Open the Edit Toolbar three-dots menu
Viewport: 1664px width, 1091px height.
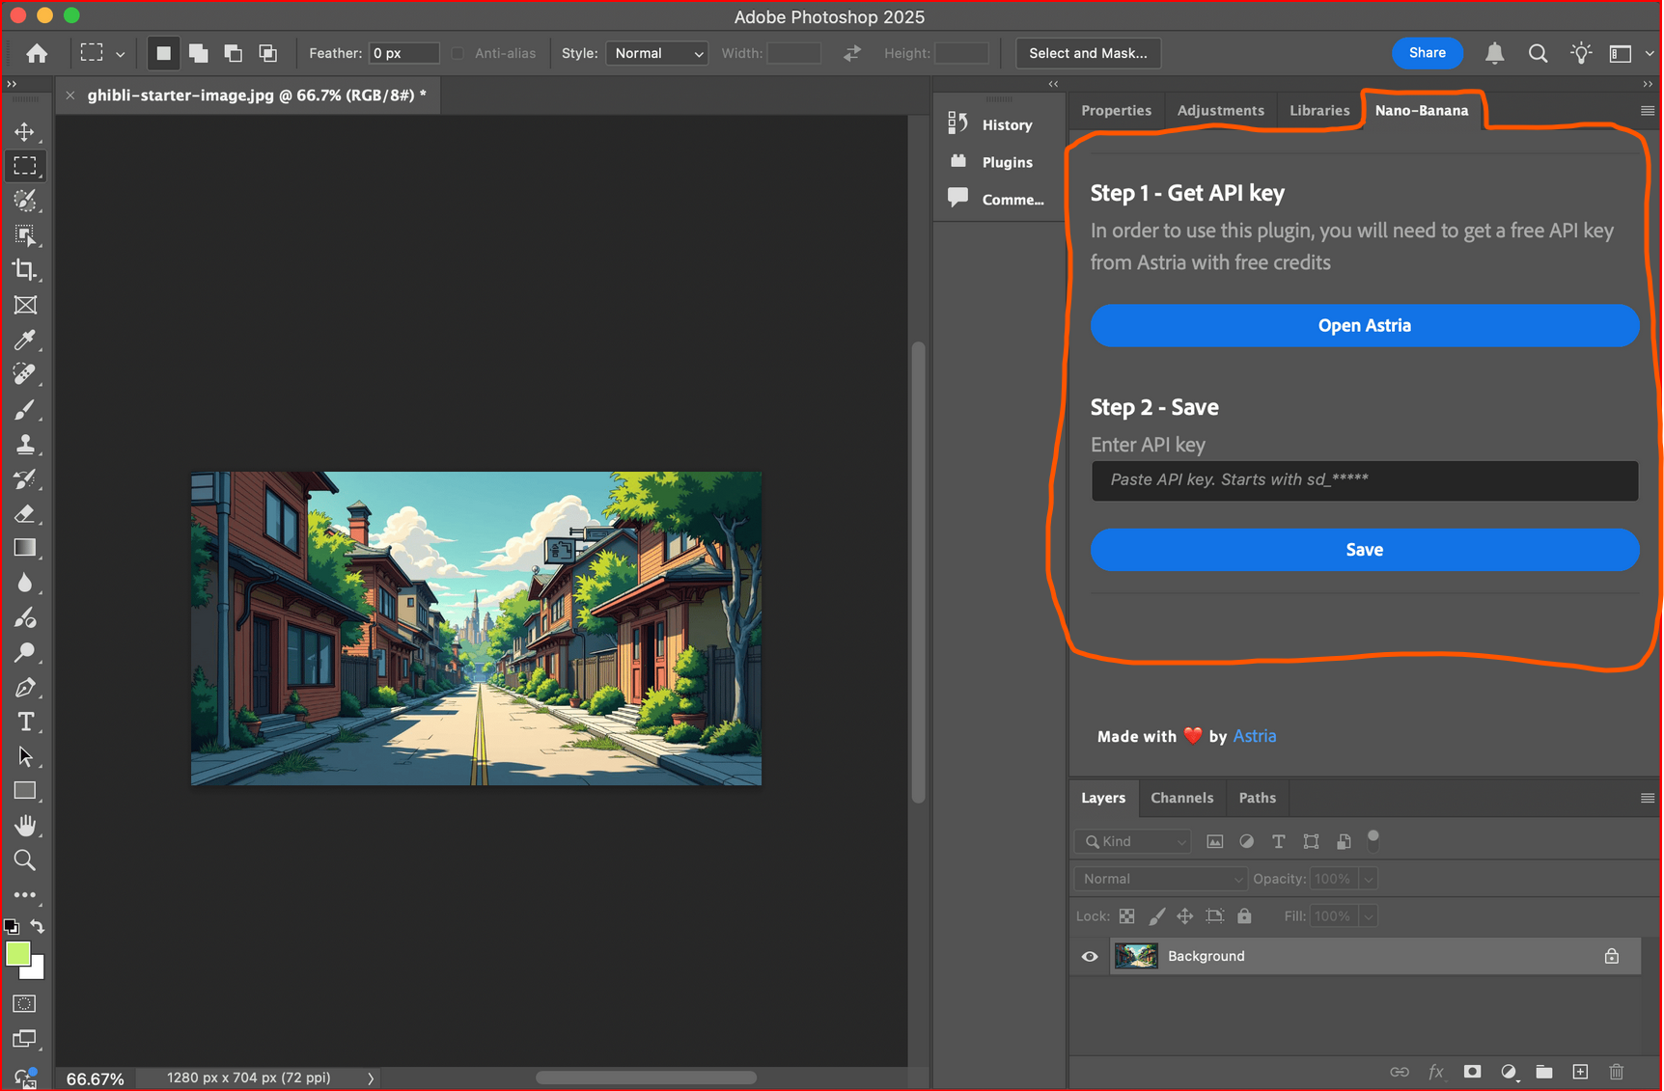(x=25, y=895)
